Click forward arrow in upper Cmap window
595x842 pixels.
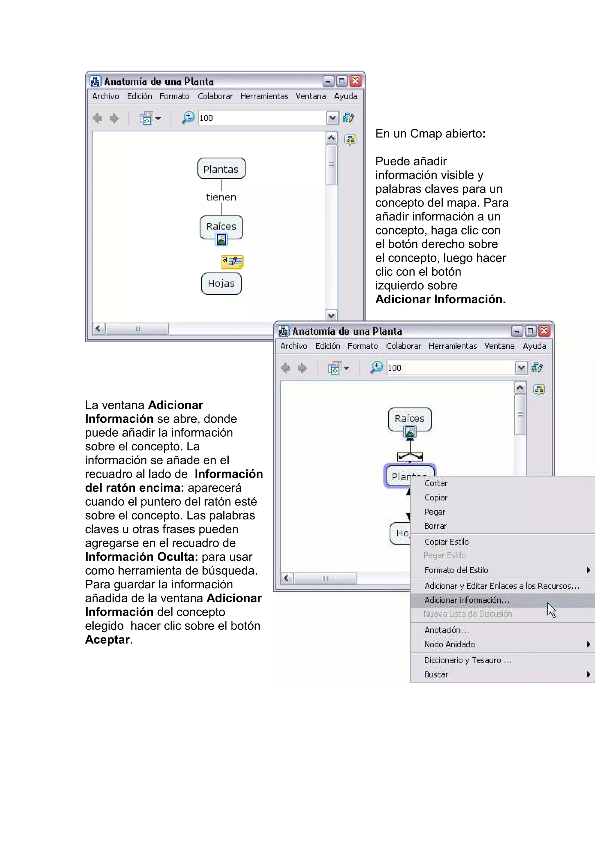click(x=114, y=118)
